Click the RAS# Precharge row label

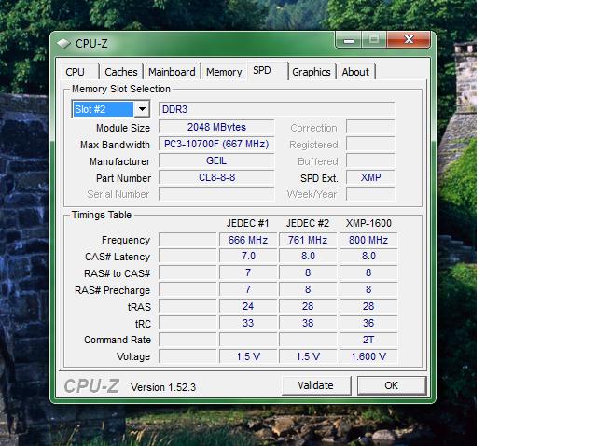(x=112, y=290)
